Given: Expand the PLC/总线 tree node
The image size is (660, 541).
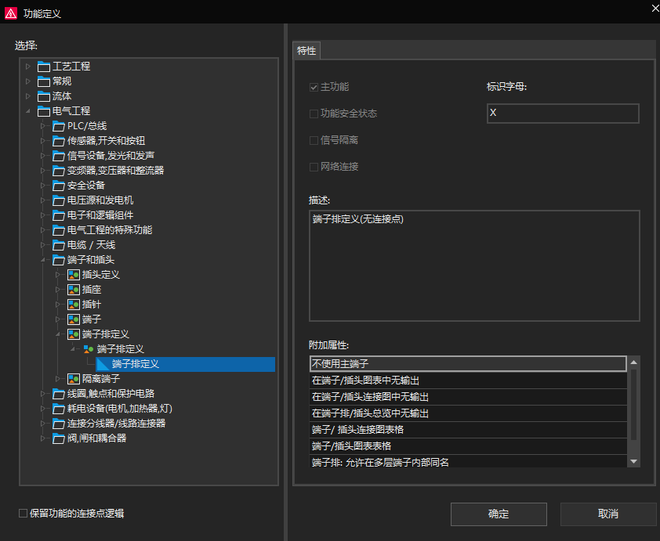Looking at the screenshot, I should pos(43,126).
